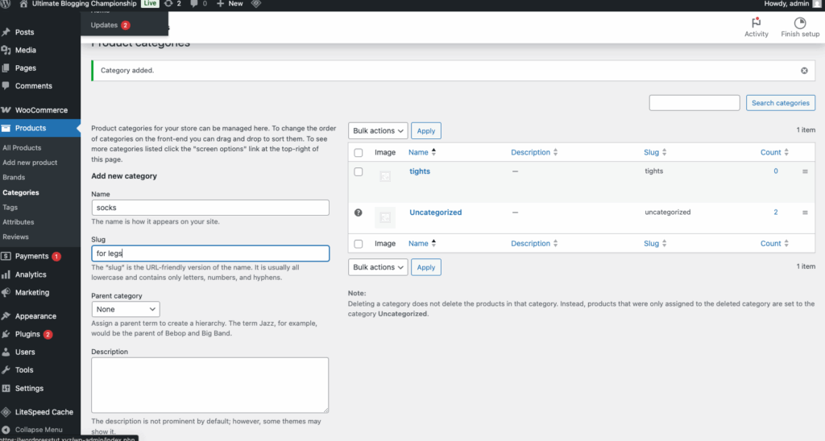The height and width of the screenshot is (441, 825).
Task: Click the tights category image thumbnail
Action: 385,176
